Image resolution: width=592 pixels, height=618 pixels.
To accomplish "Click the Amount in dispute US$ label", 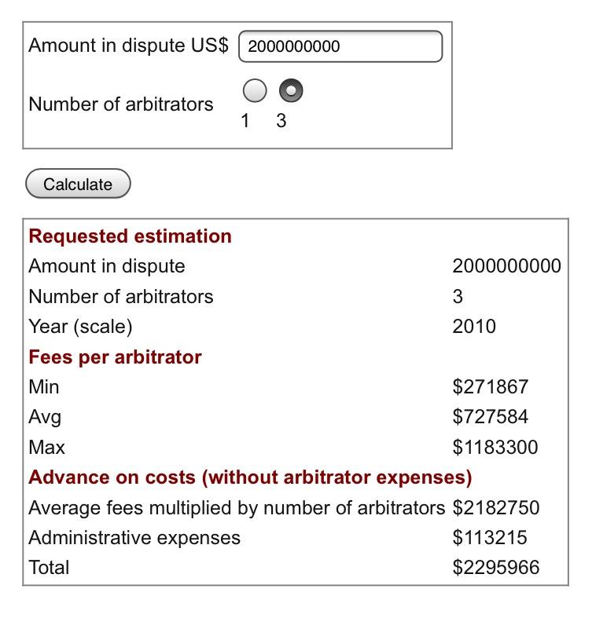I will pyautogui.click(x=128, y=45).
